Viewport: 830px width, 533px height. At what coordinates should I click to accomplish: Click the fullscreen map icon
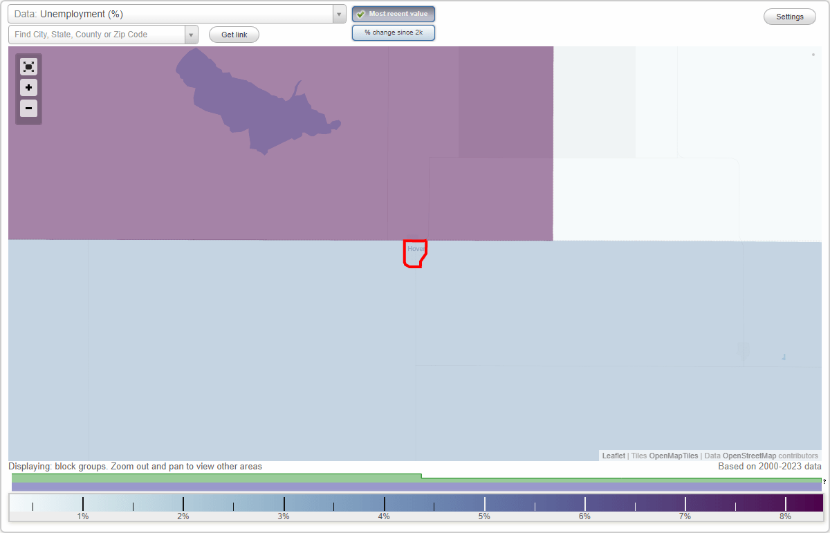point(28,67)
